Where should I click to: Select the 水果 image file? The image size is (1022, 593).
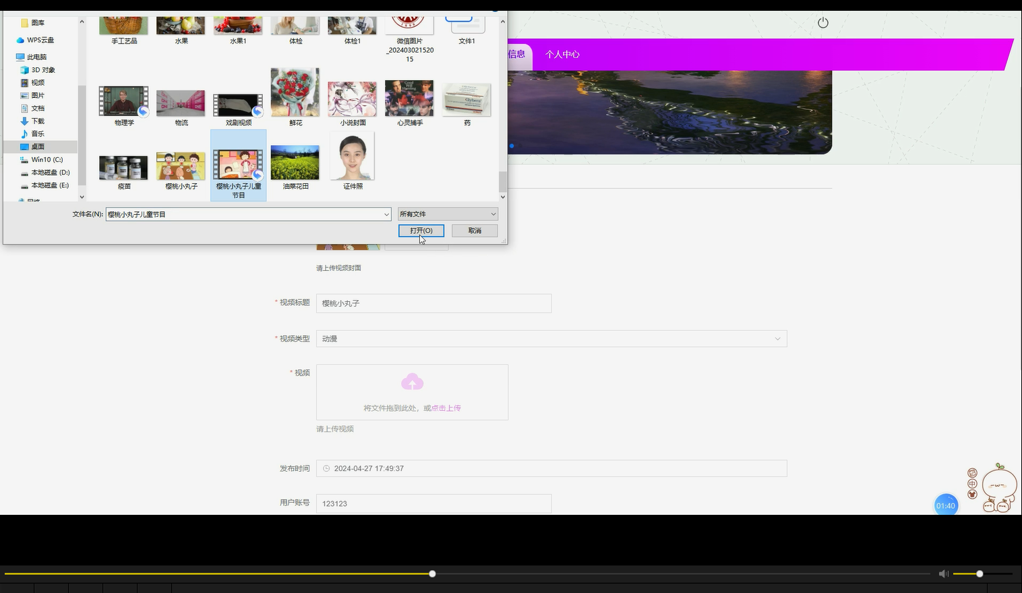click(x=181, y=30)
